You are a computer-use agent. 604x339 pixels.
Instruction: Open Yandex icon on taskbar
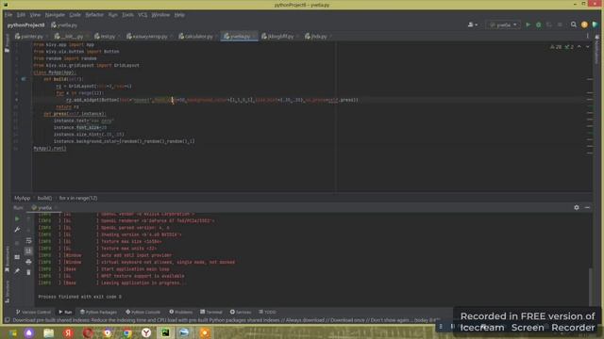pyautogui.click(x=68, y=332)
